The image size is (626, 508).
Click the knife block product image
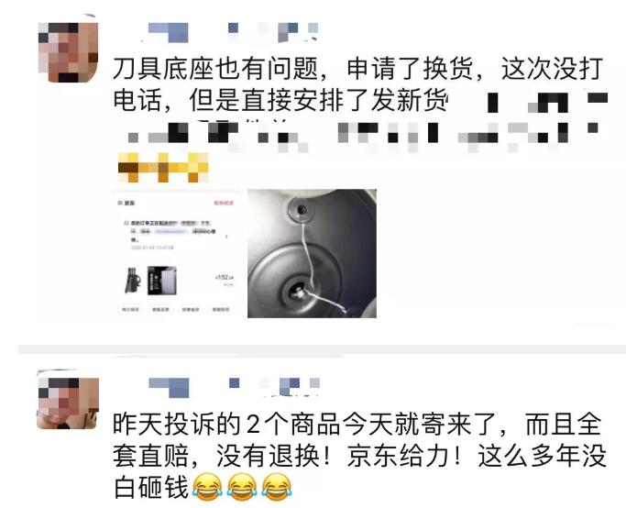(133, 280)
